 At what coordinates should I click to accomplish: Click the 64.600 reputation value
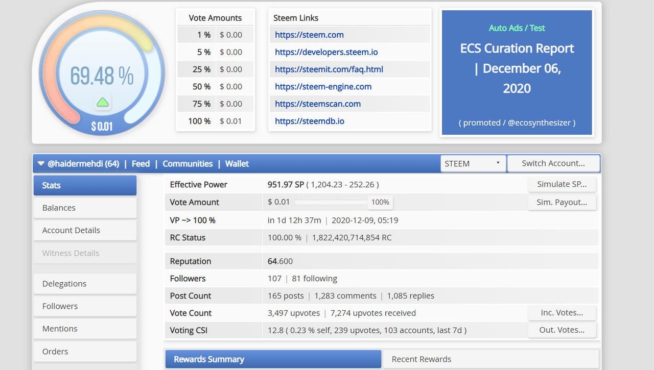(280, 261)
